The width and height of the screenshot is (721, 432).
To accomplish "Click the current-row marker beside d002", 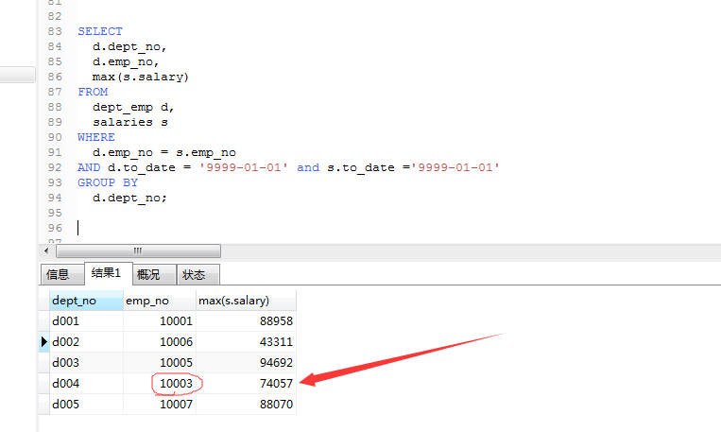I will pyautogui.click(x=44, y=342).
